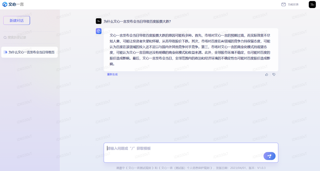This screenshot has height=171, width=320.
Task: Open the 文心一言（测试版）个人信息保护规则 link
Action: [x=185, y=168]
